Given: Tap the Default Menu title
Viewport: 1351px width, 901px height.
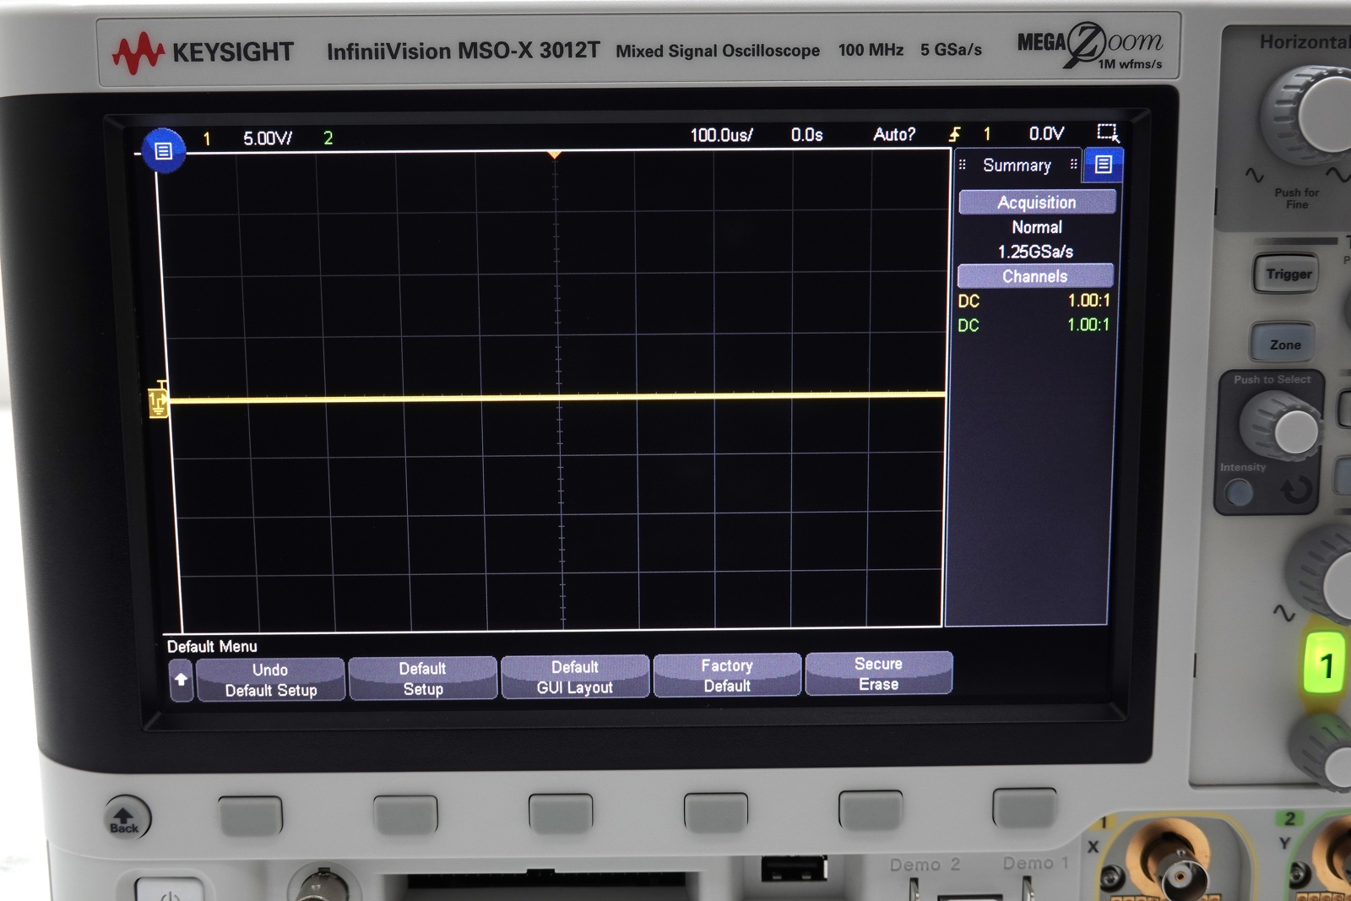Looking at the screenshot, I should coord(212,647).
